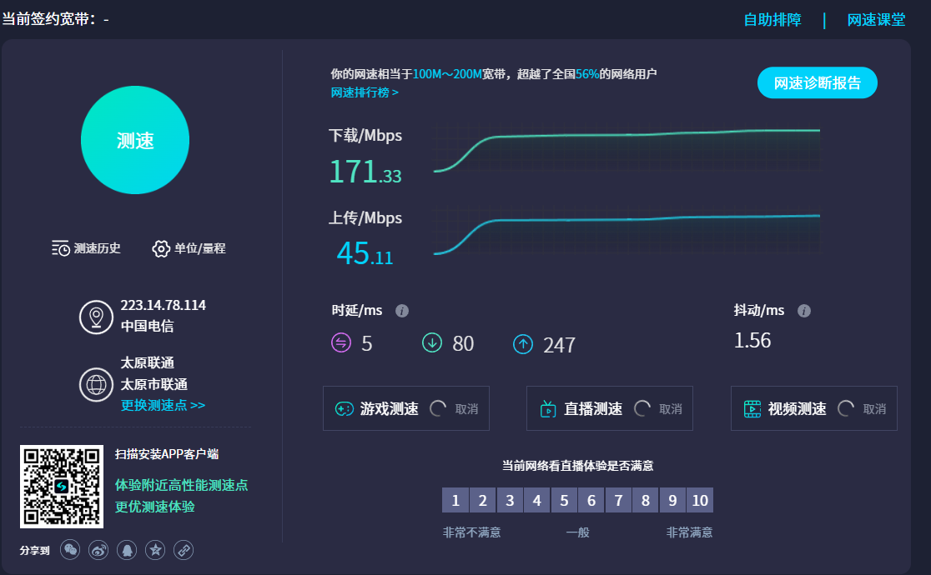The image size is (931, 575).
Task: Rate satisfaction as 1
Action: [455, 500]
